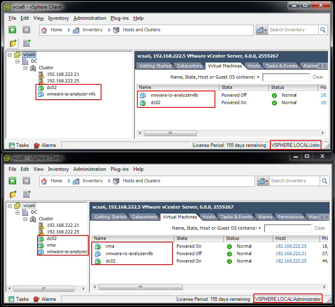Select the vma VM icon in the bottom window tree
Screen dimensions: 335x307
(x=41, y=245)
